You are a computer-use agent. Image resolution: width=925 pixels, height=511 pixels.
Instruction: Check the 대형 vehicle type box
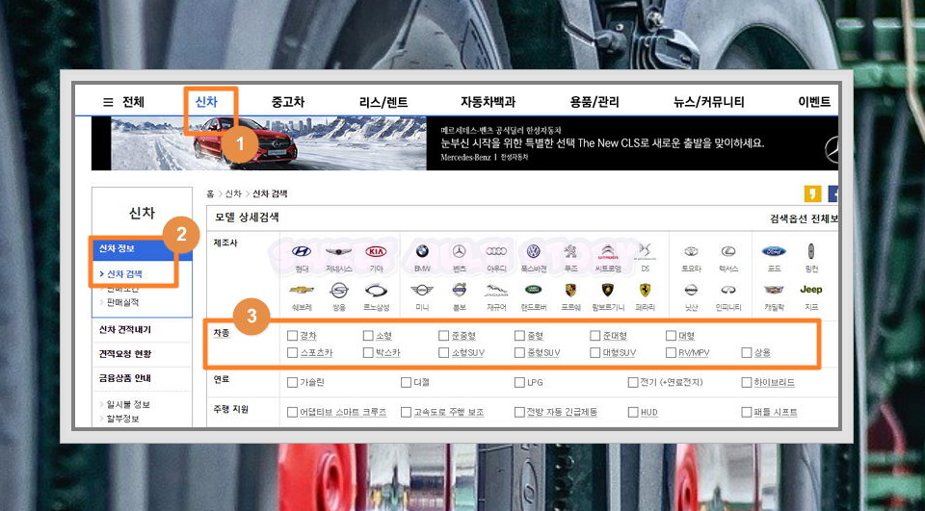point(671,335)
